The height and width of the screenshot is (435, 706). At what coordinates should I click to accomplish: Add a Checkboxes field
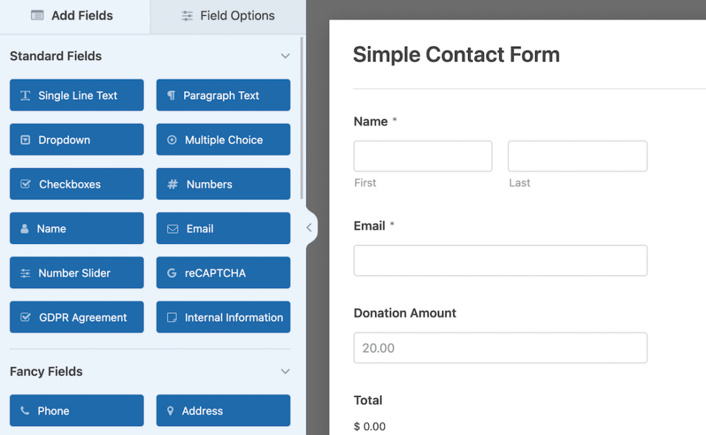point(76,184)
